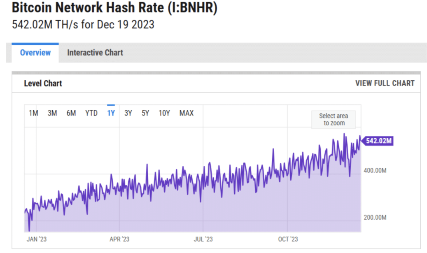Image resolution: width=427 pixels, height=253 pixels.
Task: Click the VIEW FULL CHART link
Action: (385, 83)
